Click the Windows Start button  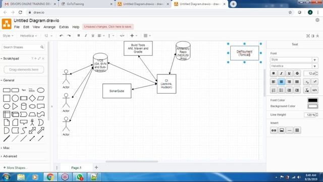[x=6, y=177]
